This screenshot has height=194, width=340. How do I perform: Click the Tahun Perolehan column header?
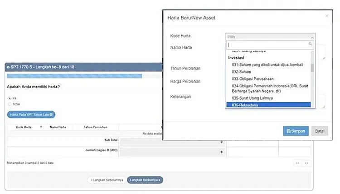96,127
